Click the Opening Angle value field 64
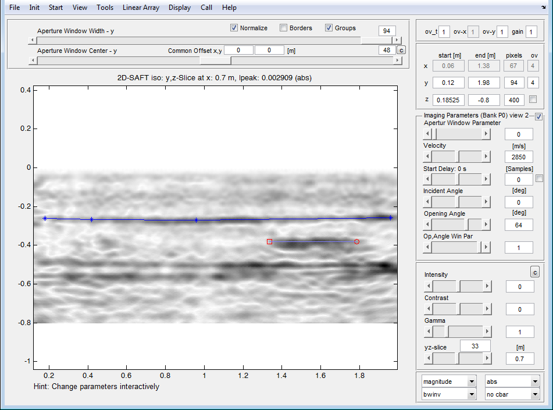 point(519,224)
